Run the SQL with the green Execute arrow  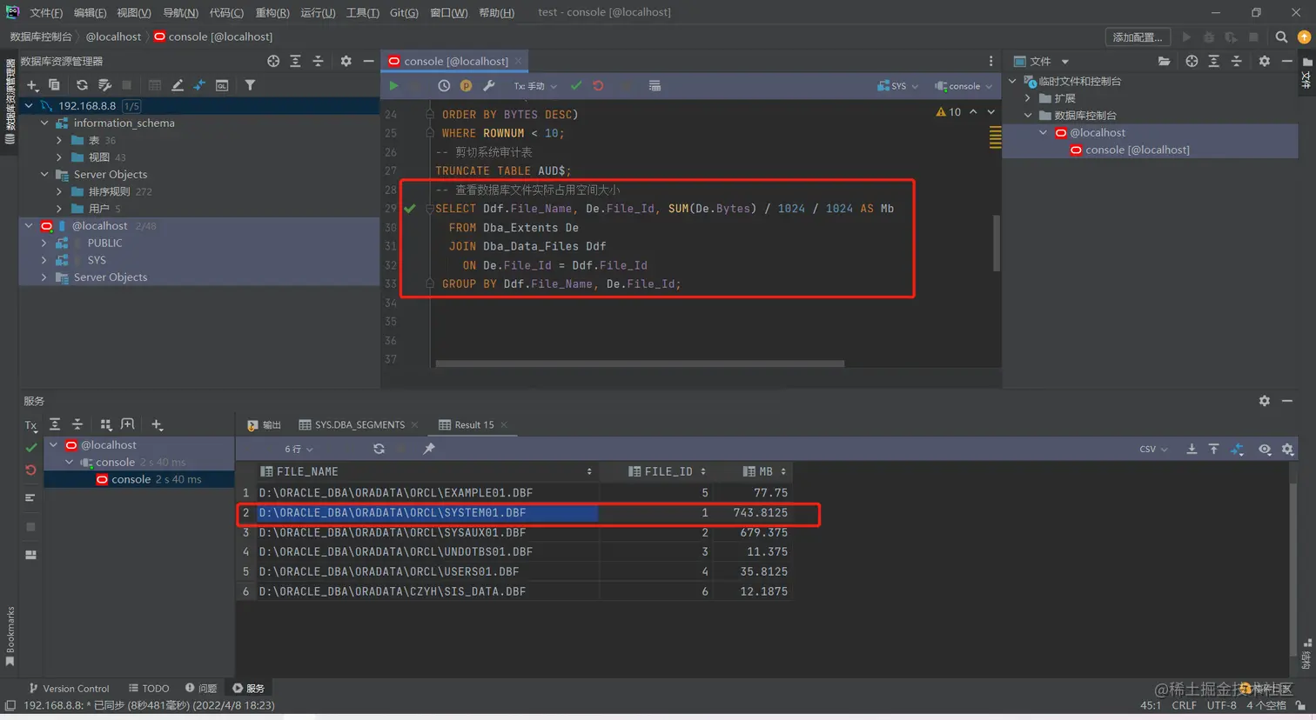tap(393, 86)
